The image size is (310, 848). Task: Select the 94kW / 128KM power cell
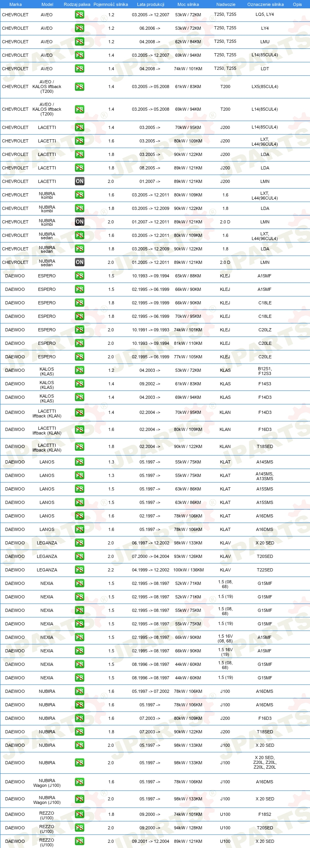click(x=188, y=828)
